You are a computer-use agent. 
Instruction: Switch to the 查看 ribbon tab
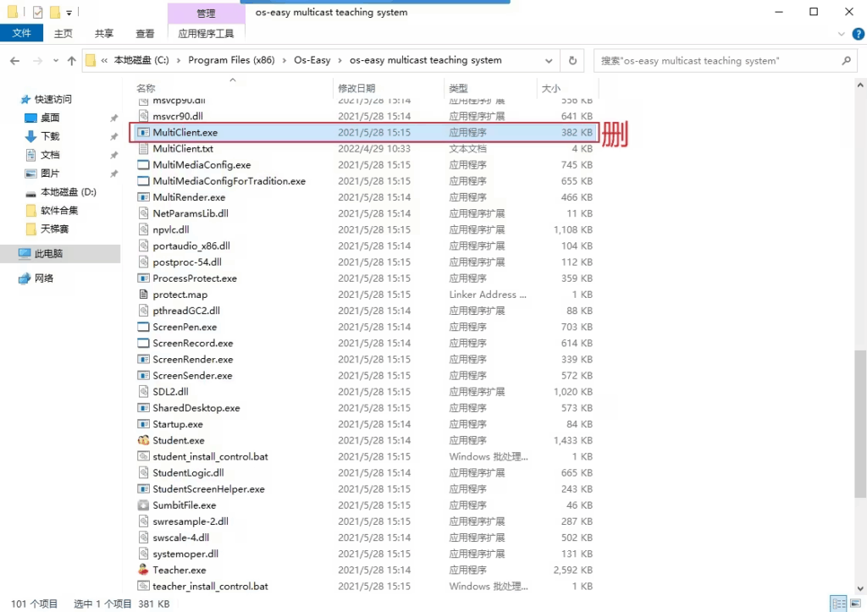[x=142, y=33]
